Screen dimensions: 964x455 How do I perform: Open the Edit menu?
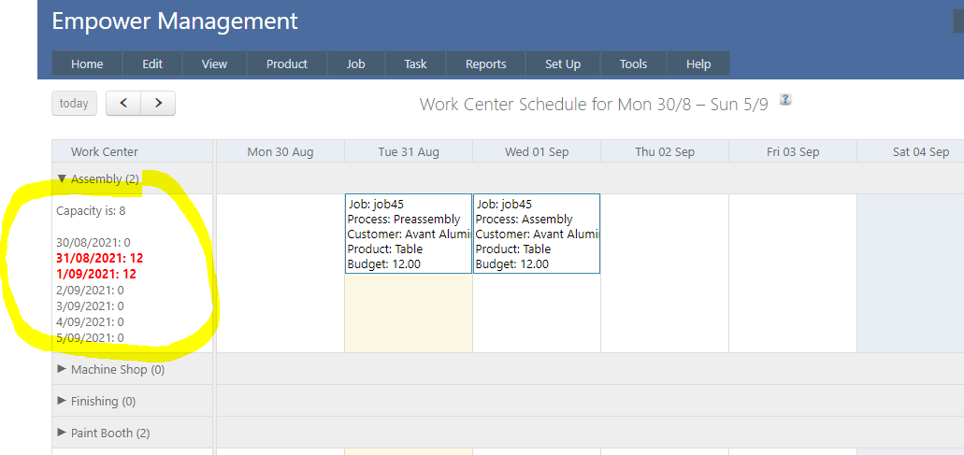(x=152, y=64)
